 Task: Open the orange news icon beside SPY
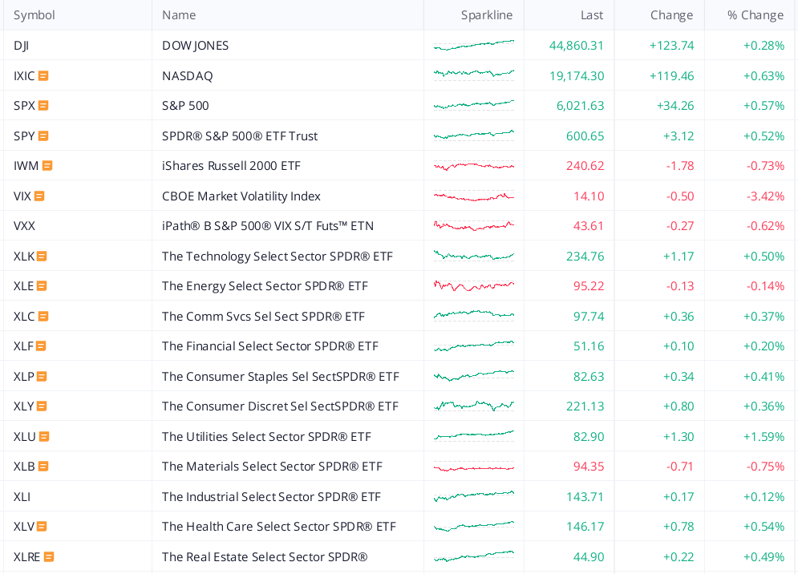[44, 135]
